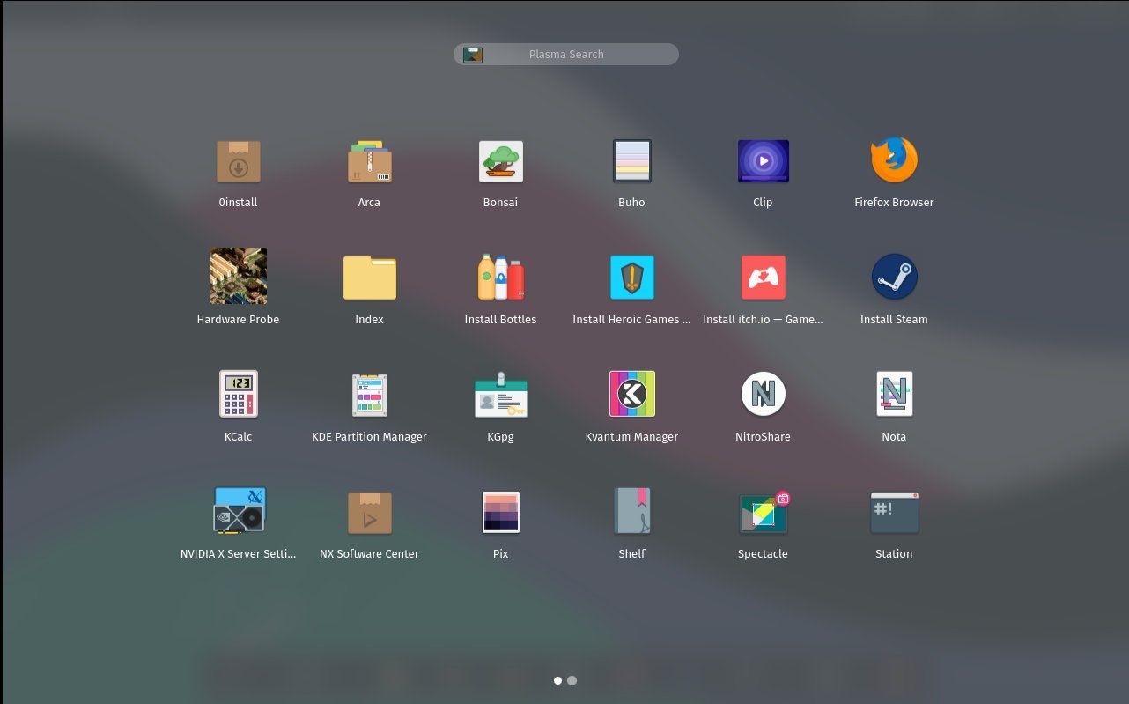Launch the Install Steam icon
Viewport: 1129px width, 704px height.
click(x=894, y=278)
